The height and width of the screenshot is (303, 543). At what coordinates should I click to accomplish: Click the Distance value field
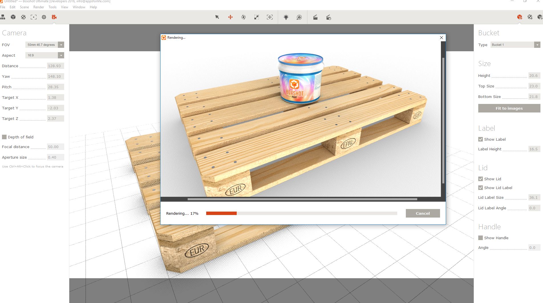[55, 66]
